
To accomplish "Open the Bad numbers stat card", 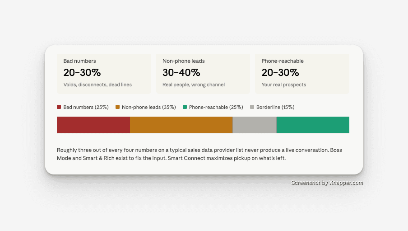I will tap(104, 74).
